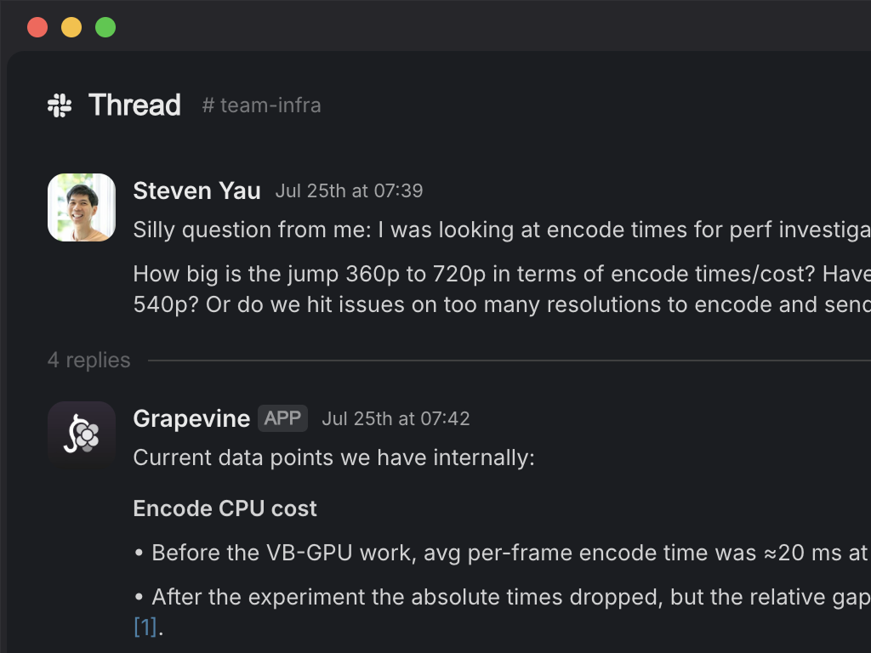Minimize the window using the yellow button
The image size is (871, 653).
coord(71,27)
